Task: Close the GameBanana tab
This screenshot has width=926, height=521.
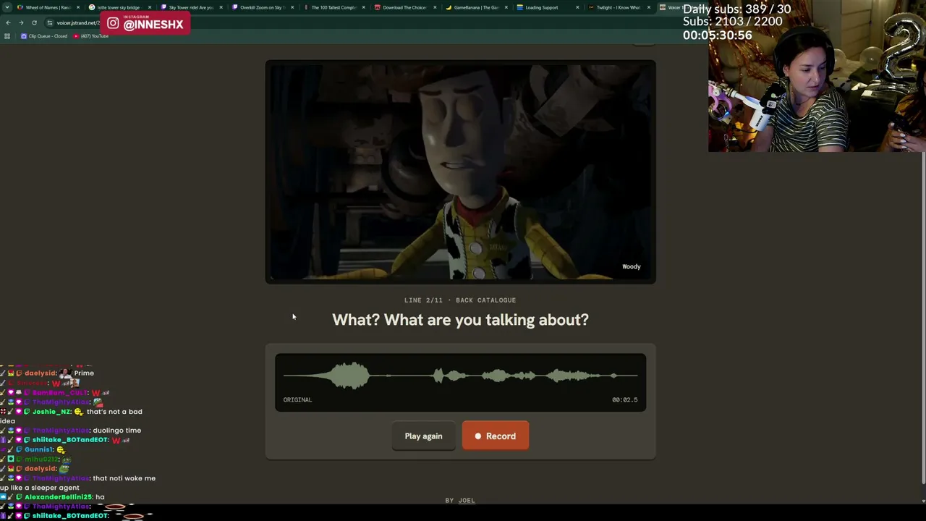Action: click(x=506, y=7)
